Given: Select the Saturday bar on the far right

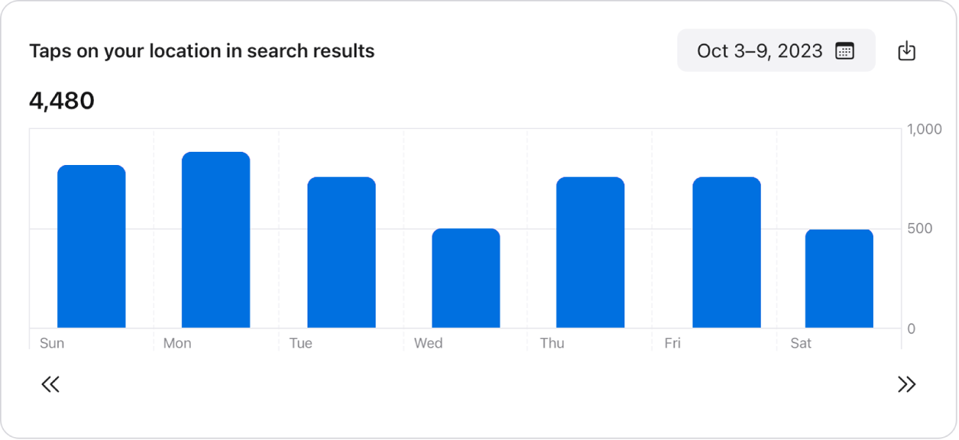Looking at the screenshot, I should pyautogui.click(x=839, y=279).
